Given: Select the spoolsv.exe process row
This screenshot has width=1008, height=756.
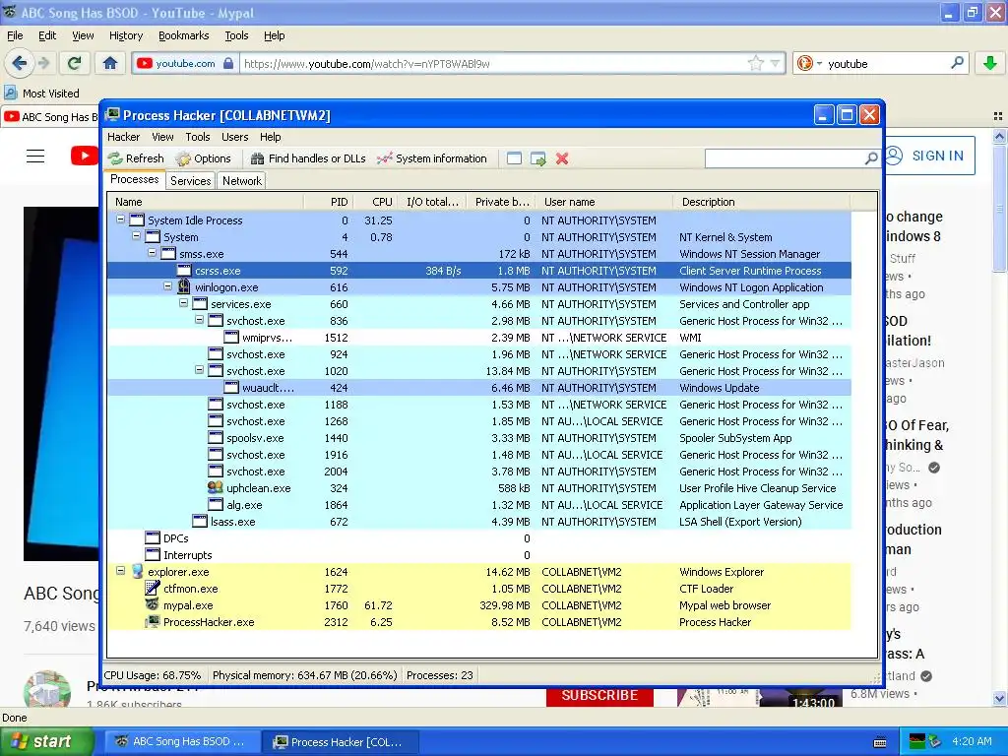Looking at the screenshot, I should [x=479, y=438].
